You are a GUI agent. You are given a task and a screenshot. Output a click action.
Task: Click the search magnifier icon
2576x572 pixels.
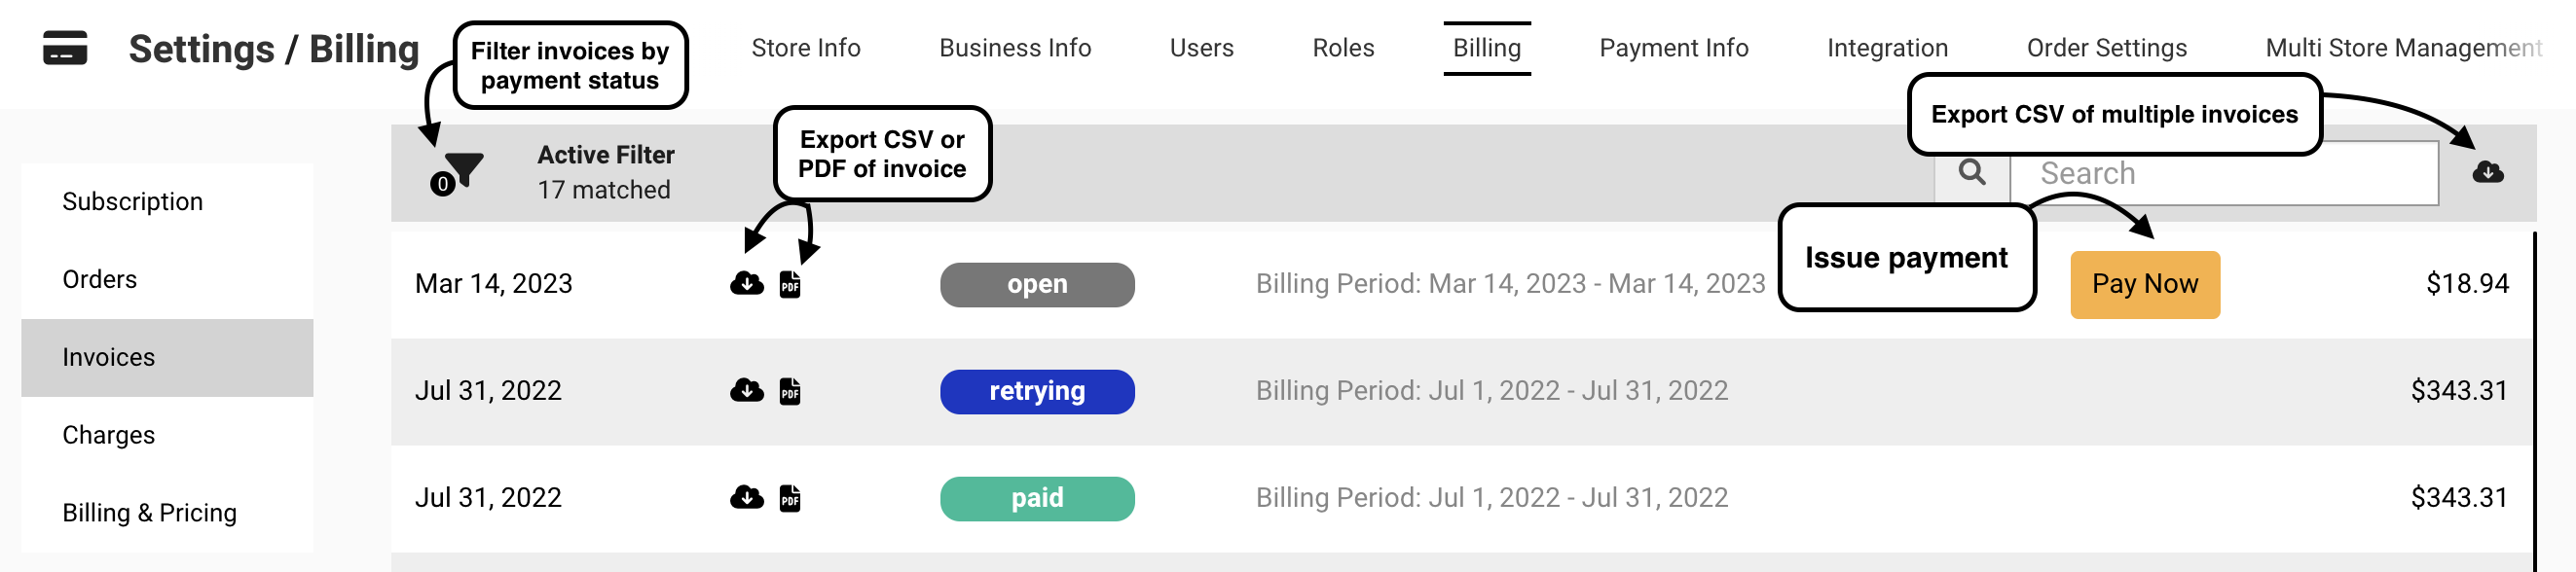pos(1972,172)
